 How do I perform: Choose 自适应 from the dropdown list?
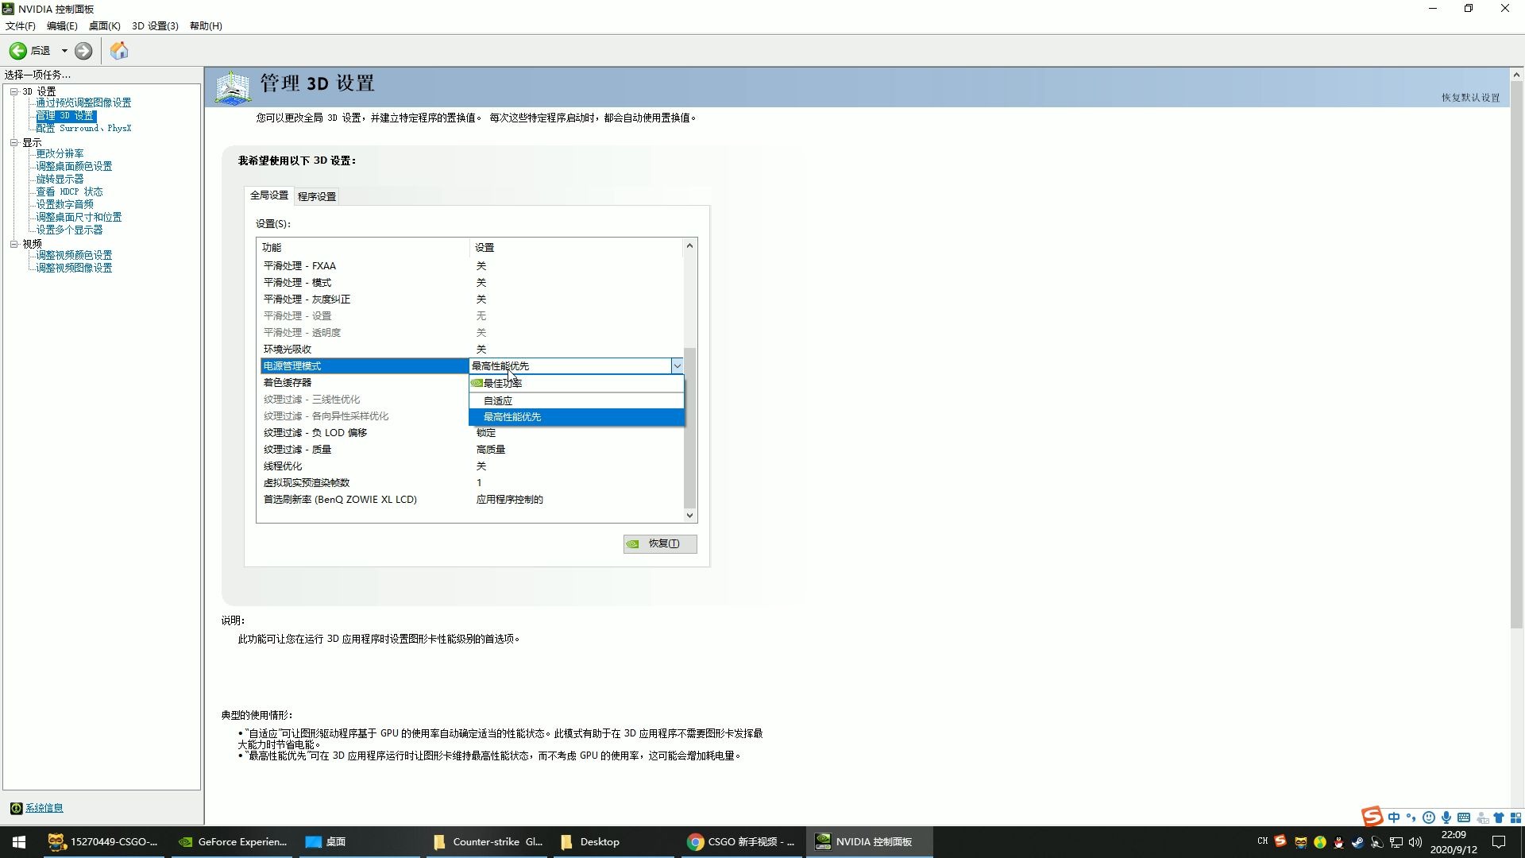[x=577, y=400]
